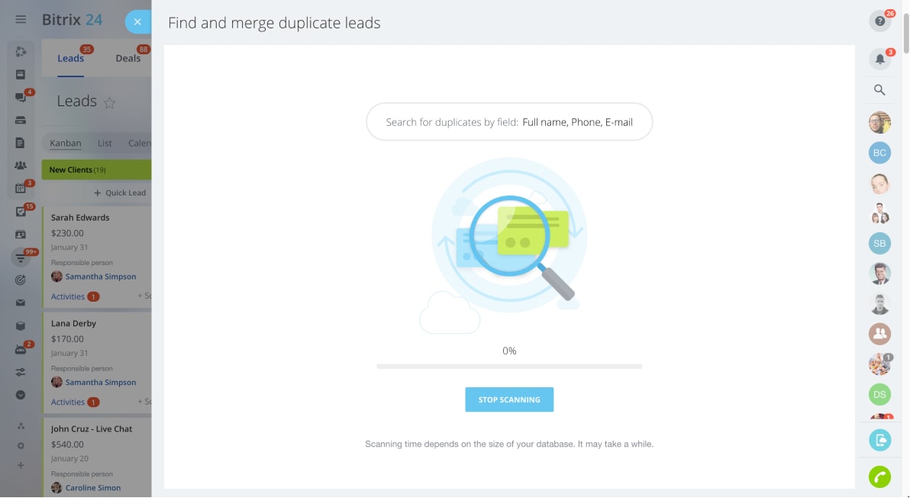This screenshot has width=910, height=498.
Task: Open the chat messages sidebar icon
Action: 21,98
